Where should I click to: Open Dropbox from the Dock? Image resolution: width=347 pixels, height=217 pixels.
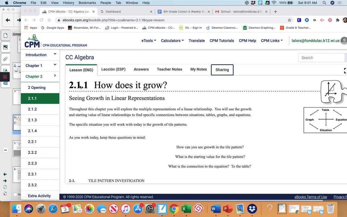click(x=252, y=209)
